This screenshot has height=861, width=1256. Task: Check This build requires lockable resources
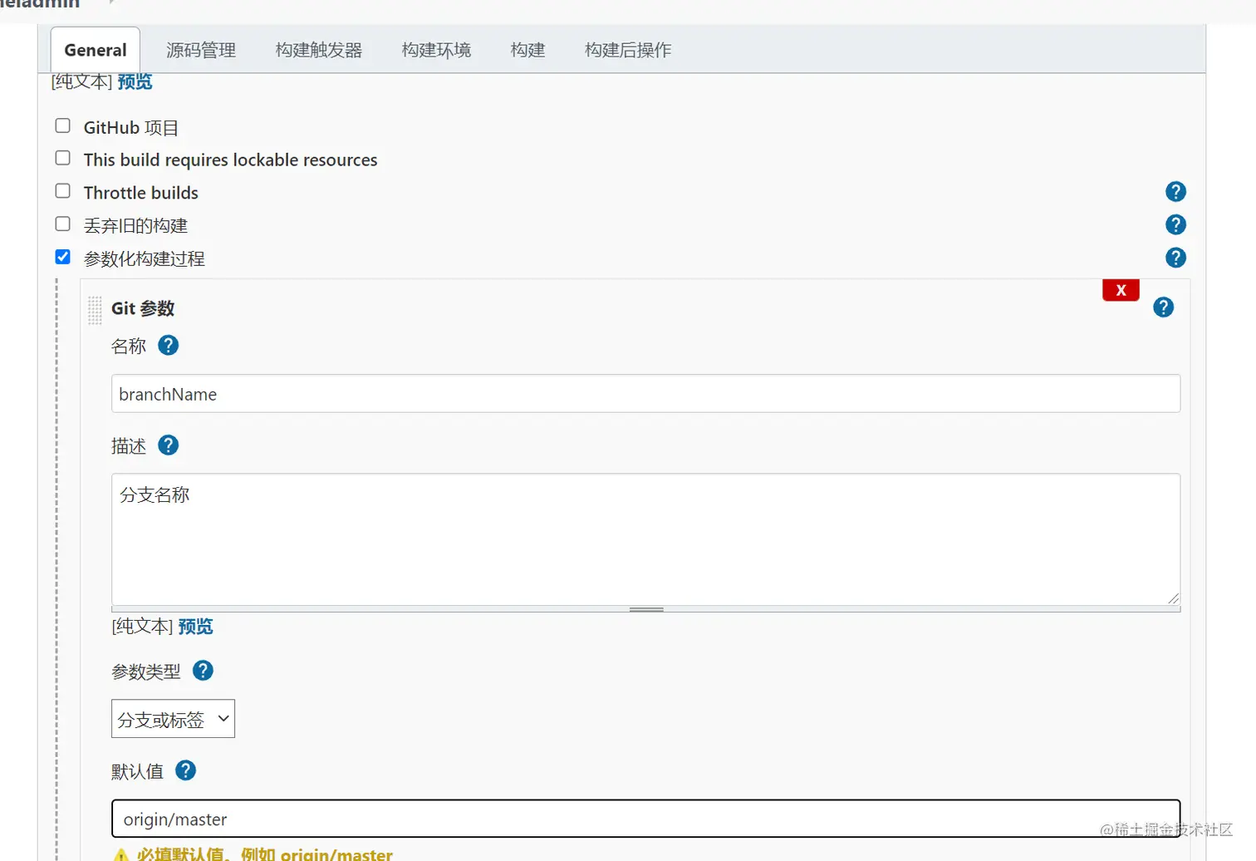[62, 158]
